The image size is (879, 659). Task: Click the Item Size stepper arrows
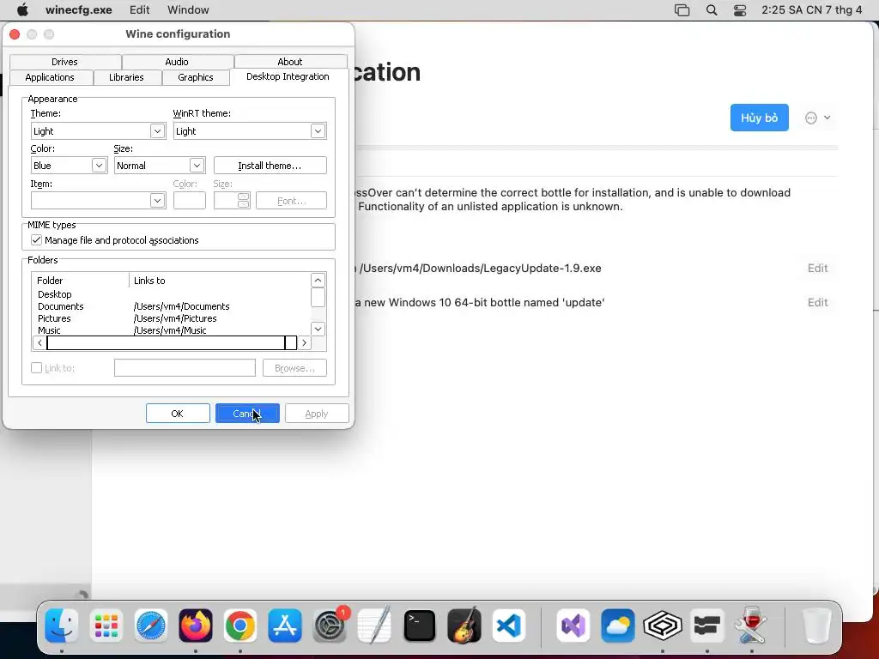pyautogui.click(x=244, y=201)
